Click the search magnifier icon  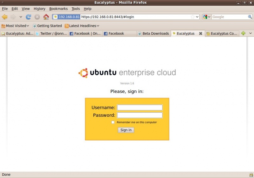250,17
